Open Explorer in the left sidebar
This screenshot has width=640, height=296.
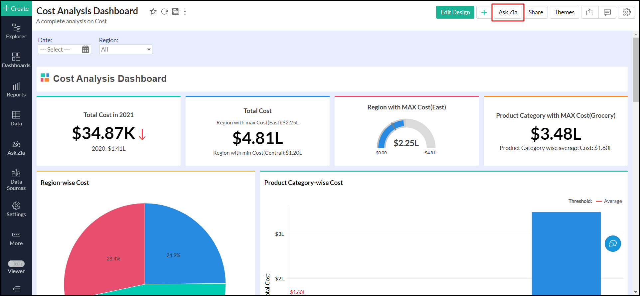tap(16, 31)
